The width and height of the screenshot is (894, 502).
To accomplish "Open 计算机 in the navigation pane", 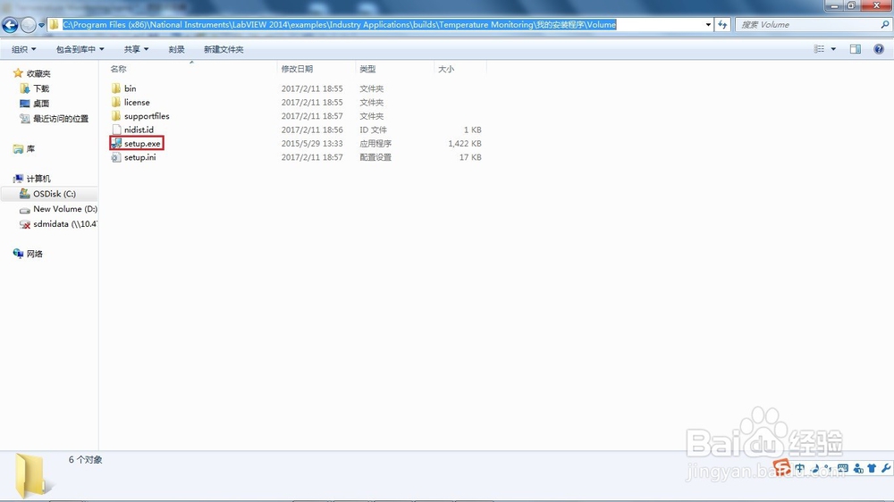I will point(38,179).
